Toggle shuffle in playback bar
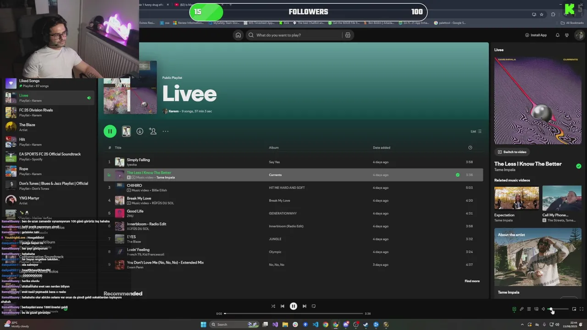587x330 pixels. click(x=273, y=306)
